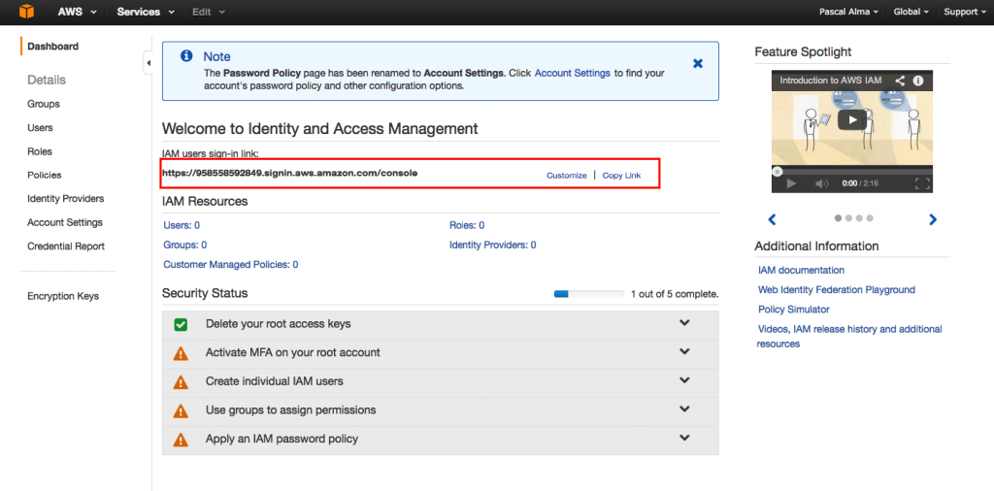Click the small play button in video controls
994x491 pixels.
[790, 183]
